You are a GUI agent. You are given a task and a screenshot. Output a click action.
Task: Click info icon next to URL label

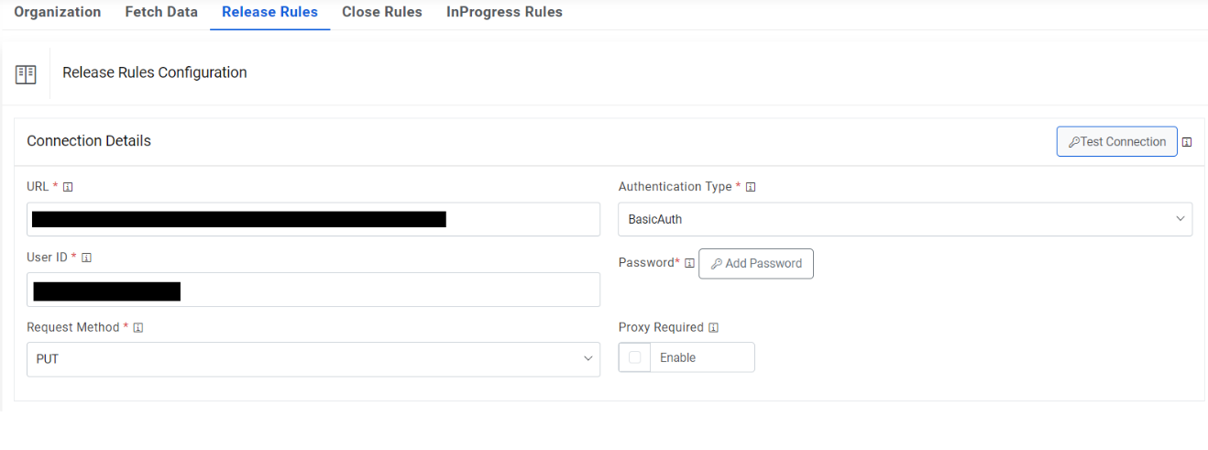[x=68, y=187]
